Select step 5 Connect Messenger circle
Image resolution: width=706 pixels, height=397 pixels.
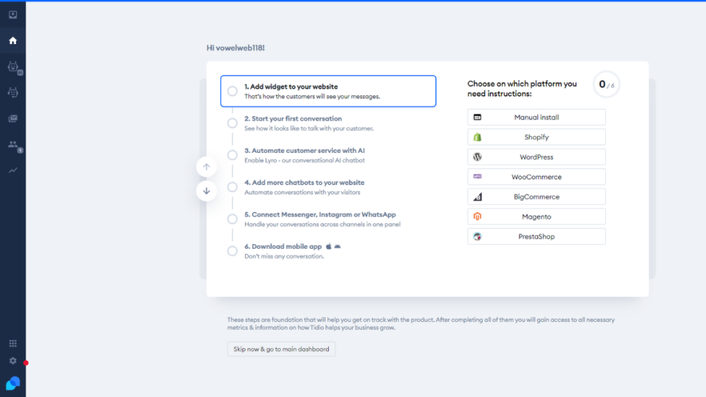click(232, 218)
